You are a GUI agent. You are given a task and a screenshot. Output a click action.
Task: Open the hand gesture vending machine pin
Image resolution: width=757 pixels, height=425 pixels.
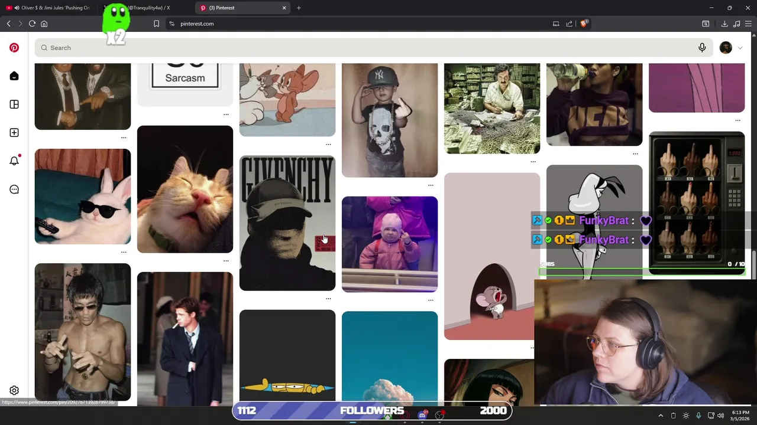[x=697, y=203]
